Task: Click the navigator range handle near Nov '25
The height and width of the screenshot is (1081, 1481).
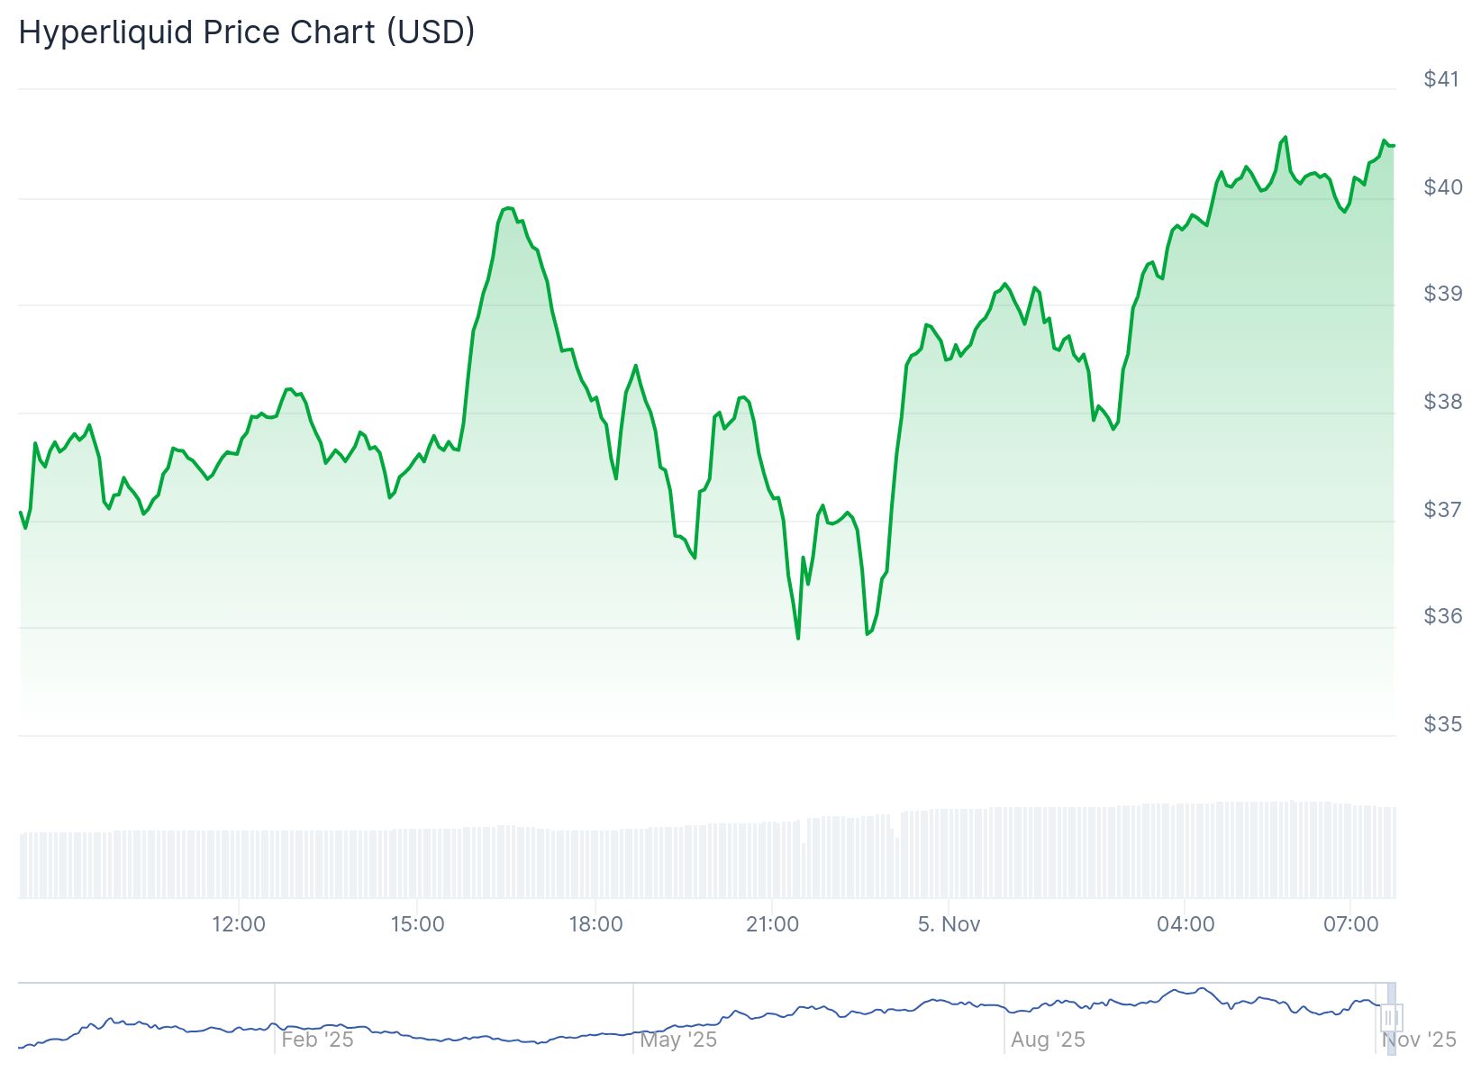Action: [1391, 1018]
